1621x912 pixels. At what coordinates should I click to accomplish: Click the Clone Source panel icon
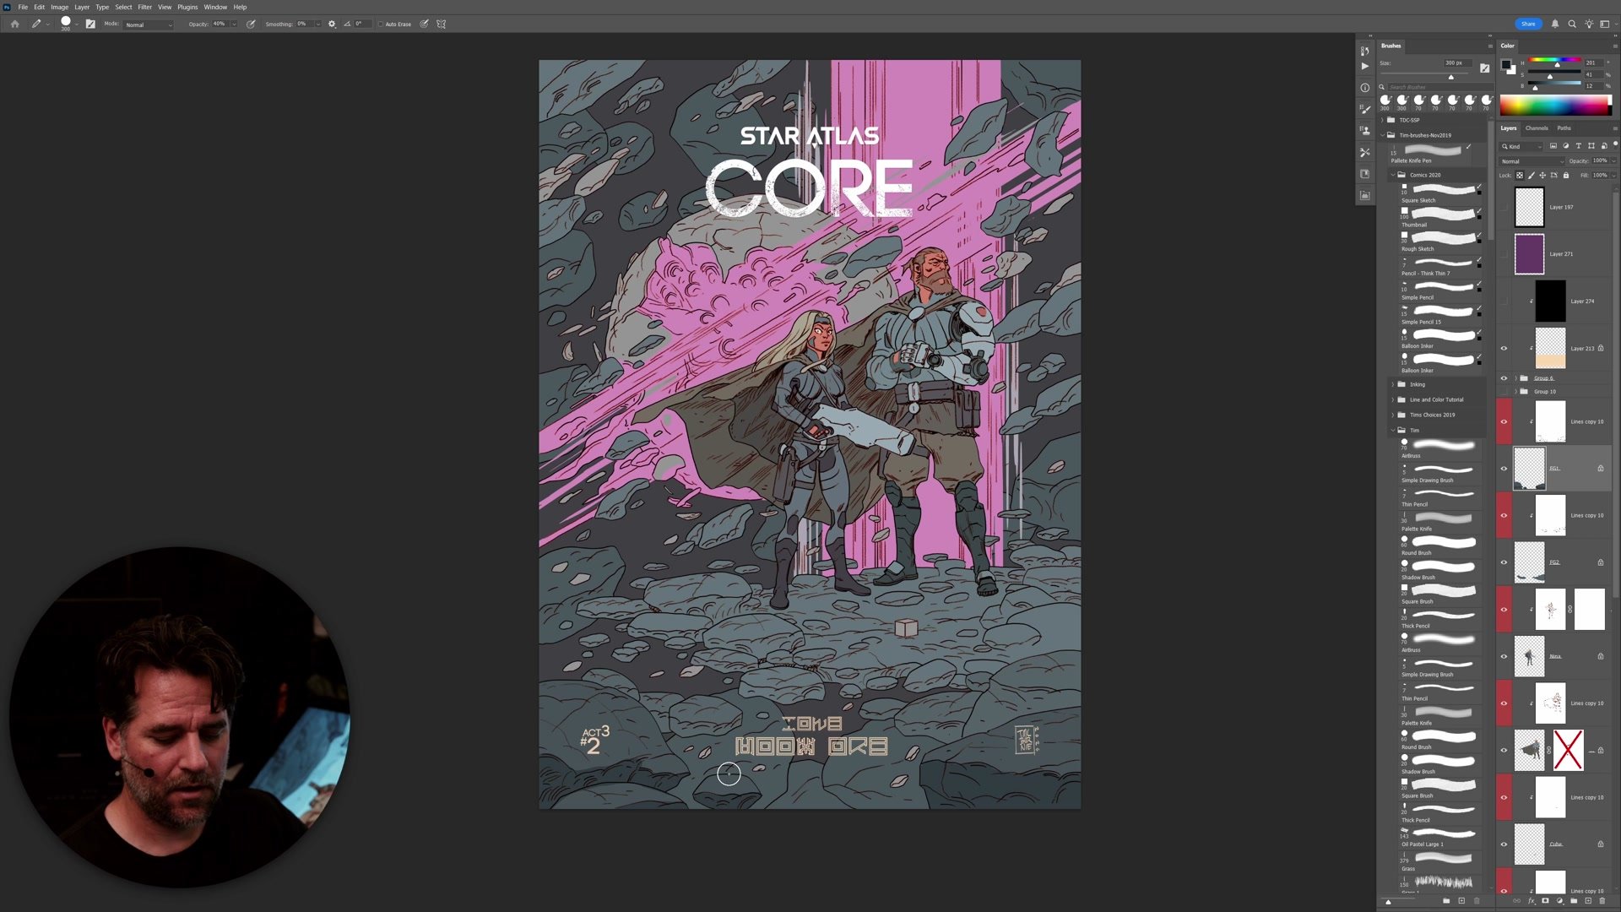pos(1364,131)
